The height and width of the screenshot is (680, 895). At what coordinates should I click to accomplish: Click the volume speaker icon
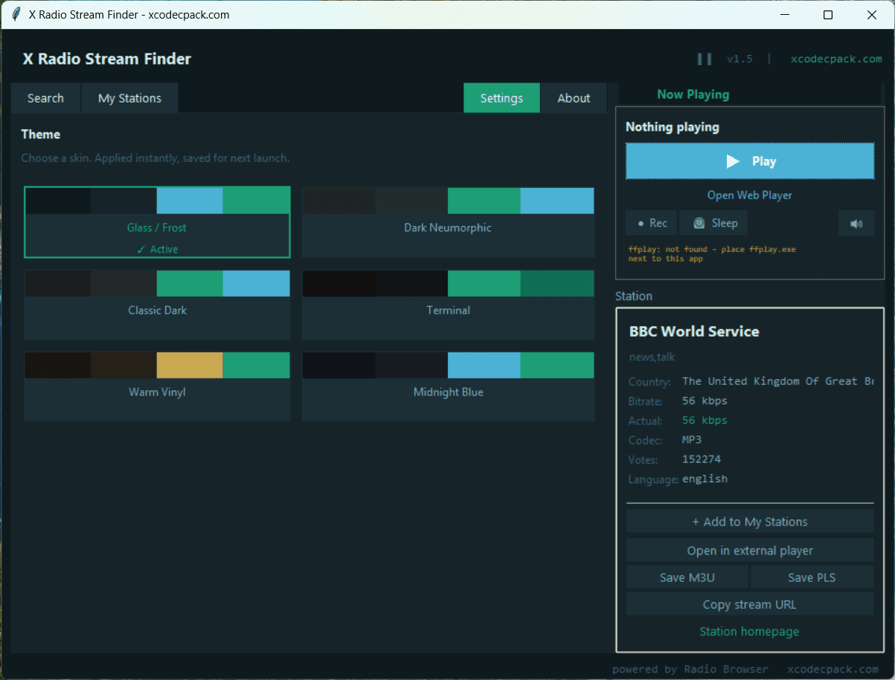(x=856, y=223)
